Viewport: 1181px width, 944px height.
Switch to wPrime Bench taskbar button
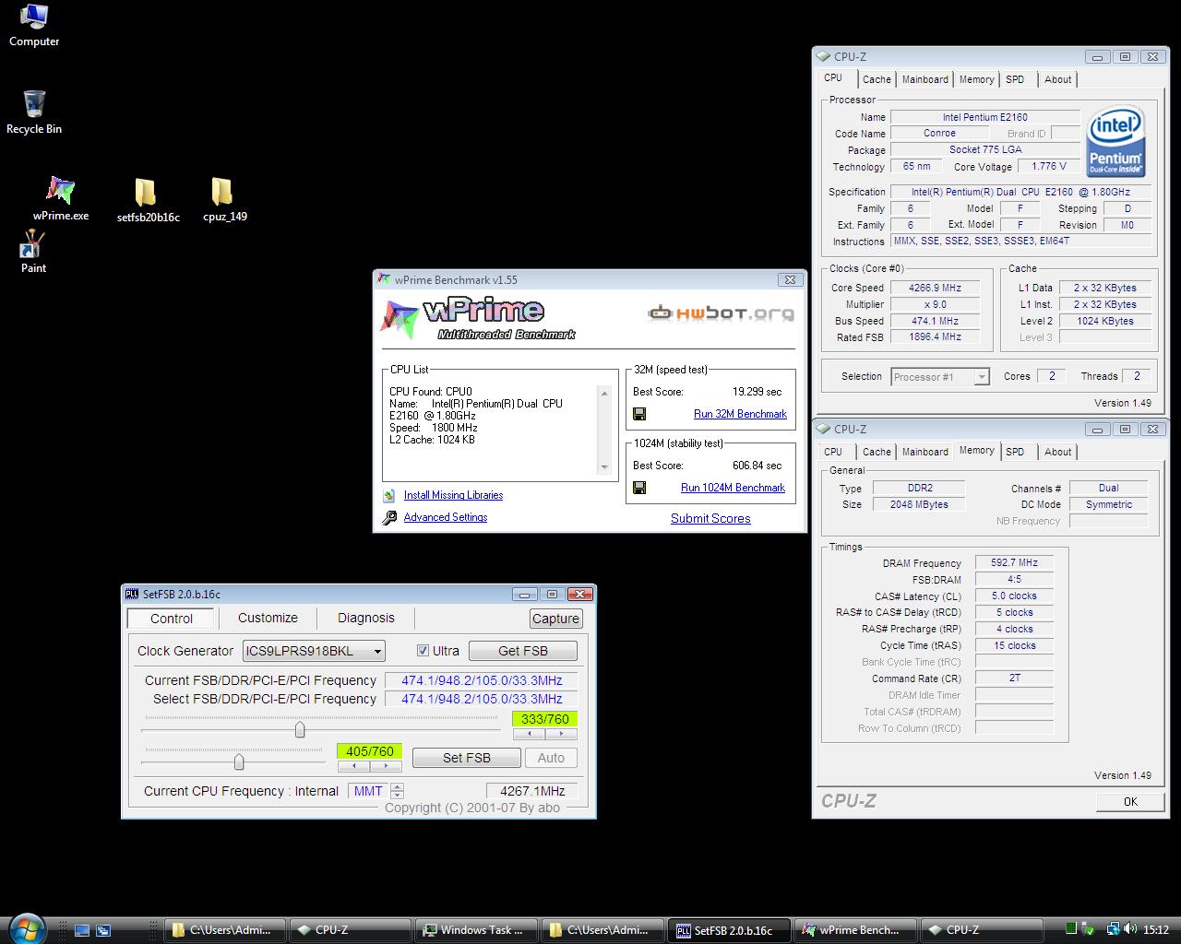(x=855, y=930)
